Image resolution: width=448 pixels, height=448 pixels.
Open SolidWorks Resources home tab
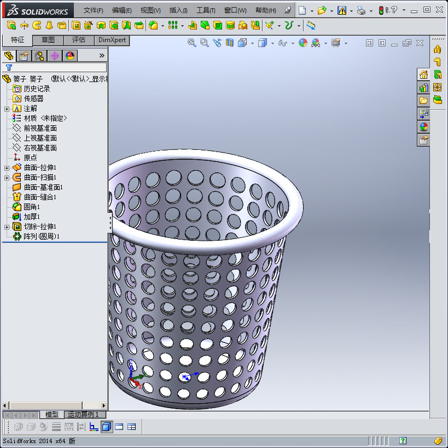point(423,75)
